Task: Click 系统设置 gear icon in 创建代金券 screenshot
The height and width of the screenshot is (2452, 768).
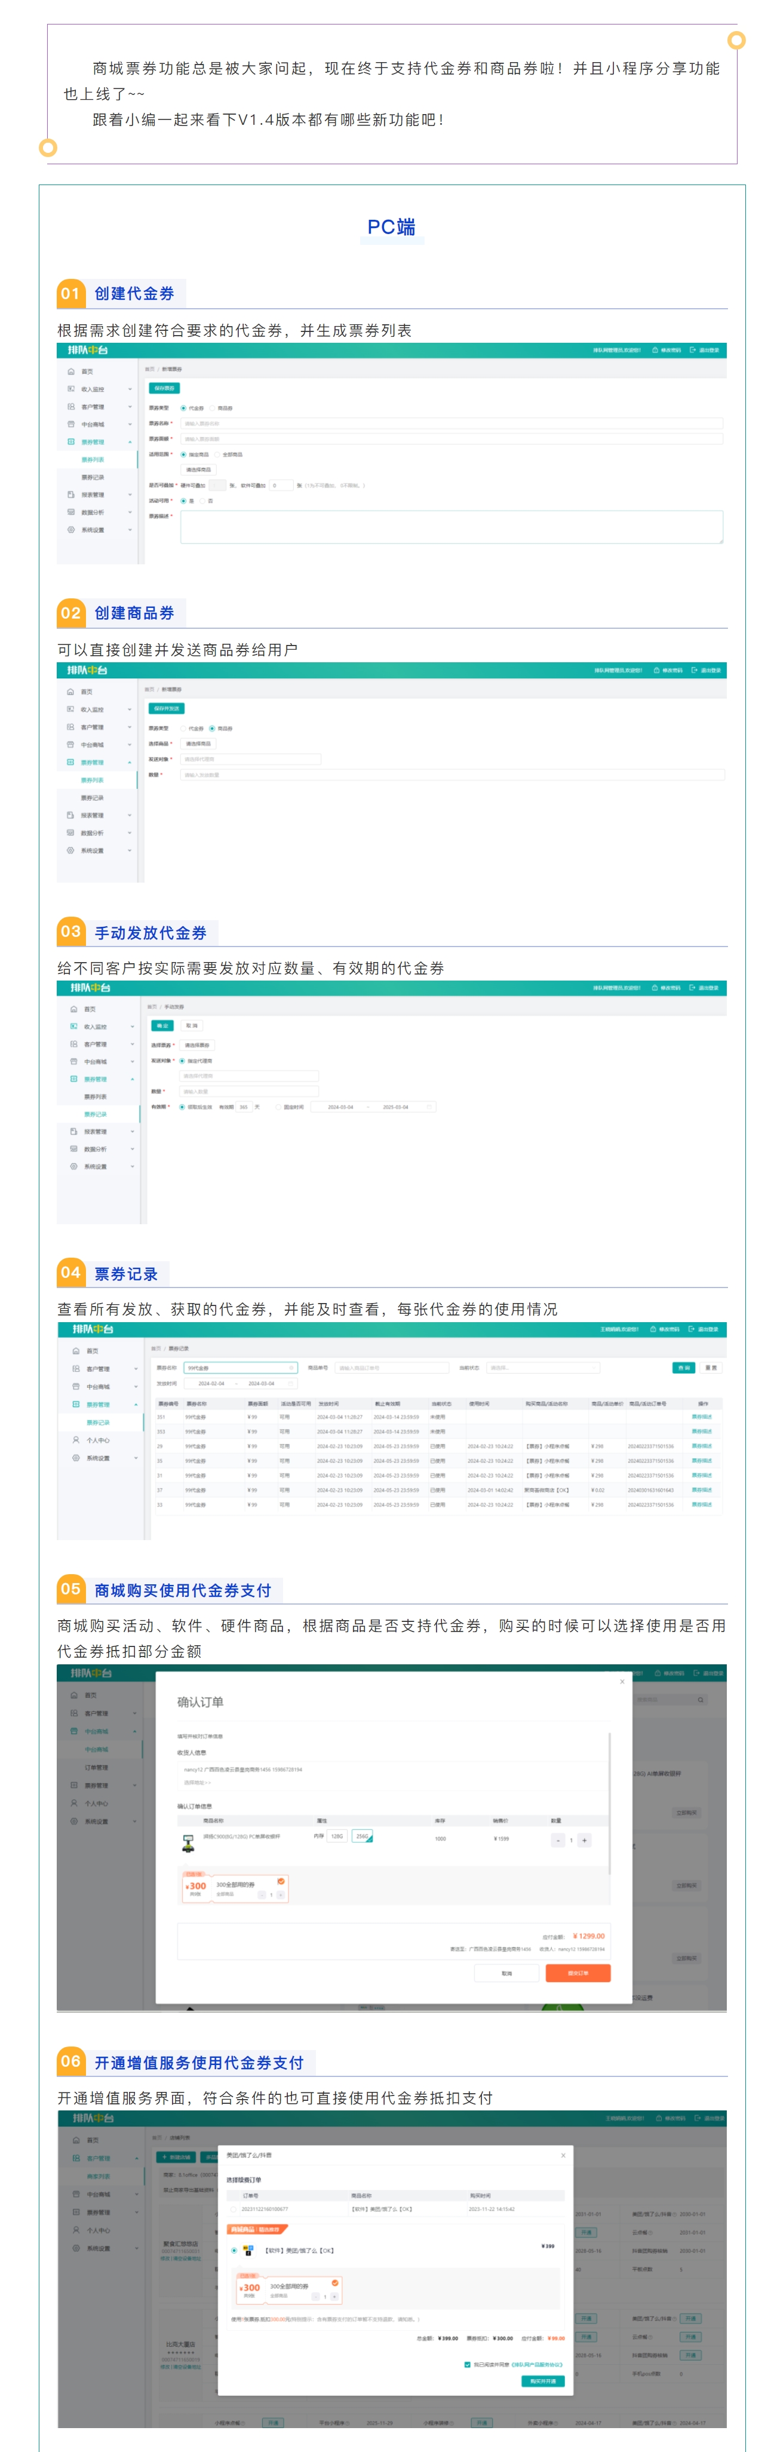Action: click(x=70, y=529)
